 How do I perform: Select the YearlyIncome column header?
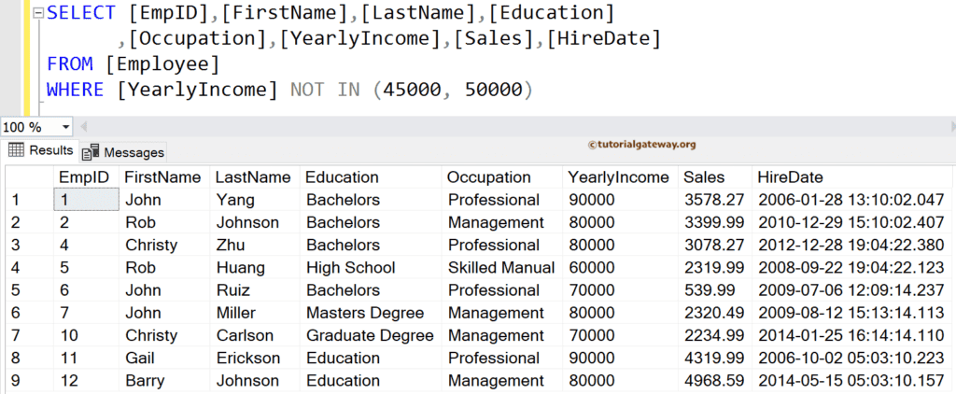618,177
